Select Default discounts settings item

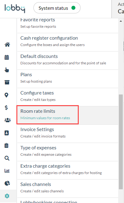pyautogui.click(x=67, y=60)
